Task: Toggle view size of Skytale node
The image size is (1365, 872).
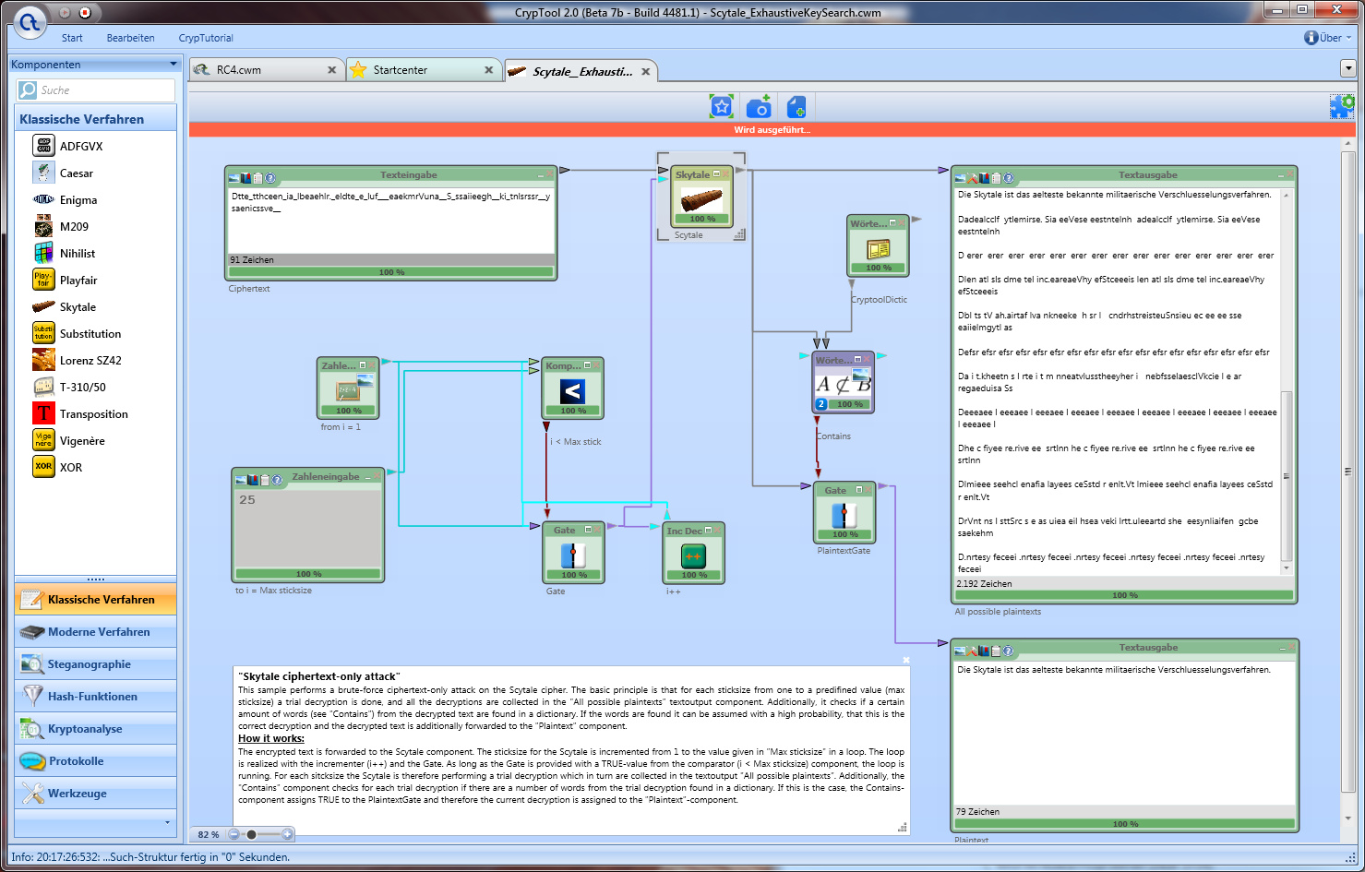Action: (x=716, y=174)
